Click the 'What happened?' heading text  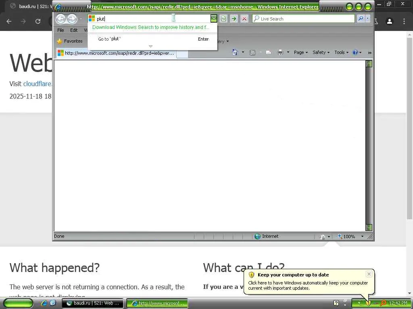(54, 268)
